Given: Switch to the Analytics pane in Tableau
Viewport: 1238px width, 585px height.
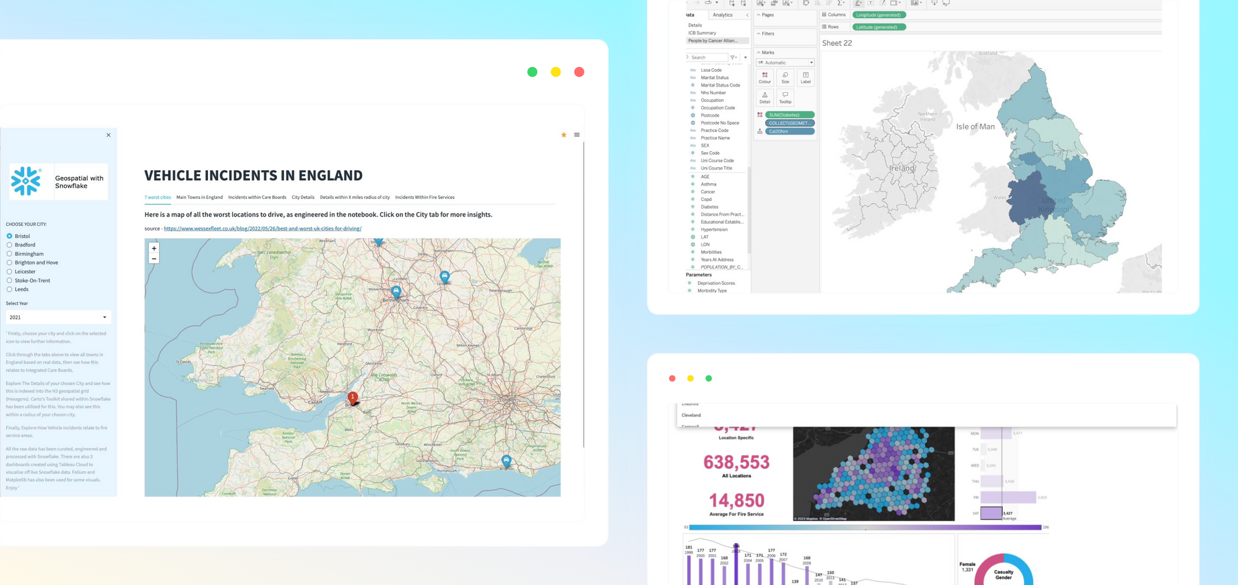Looking at the screenshot, I should [x=724, y=15].
